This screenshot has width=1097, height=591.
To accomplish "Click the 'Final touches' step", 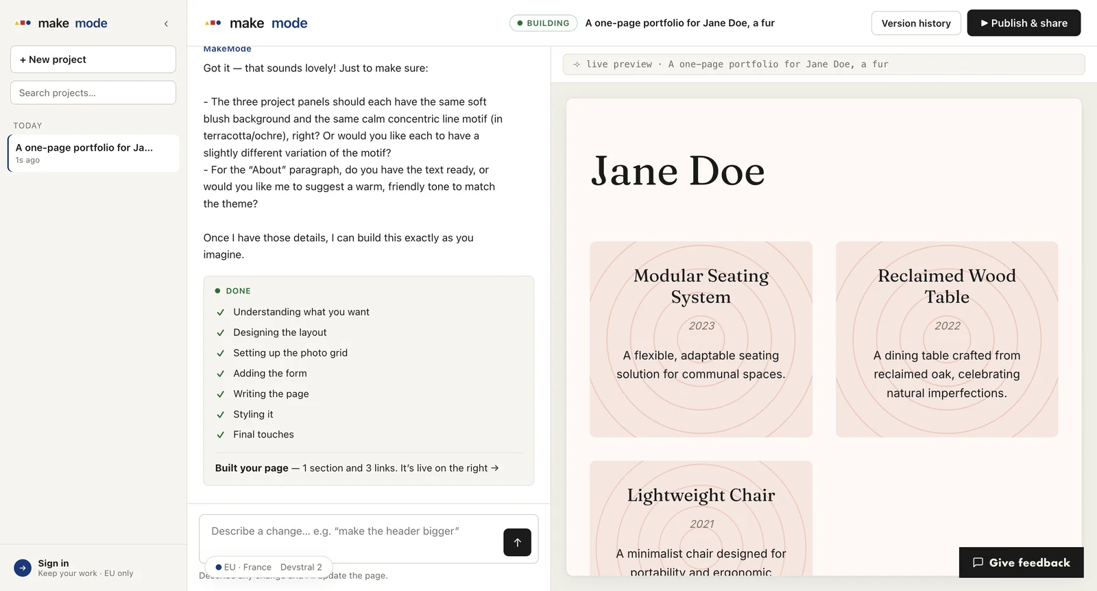I will coord(263,435).
